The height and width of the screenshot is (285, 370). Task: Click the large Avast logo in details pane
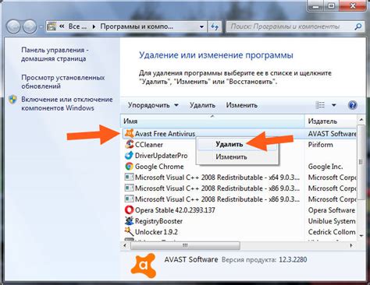click(x=143, y=266)
